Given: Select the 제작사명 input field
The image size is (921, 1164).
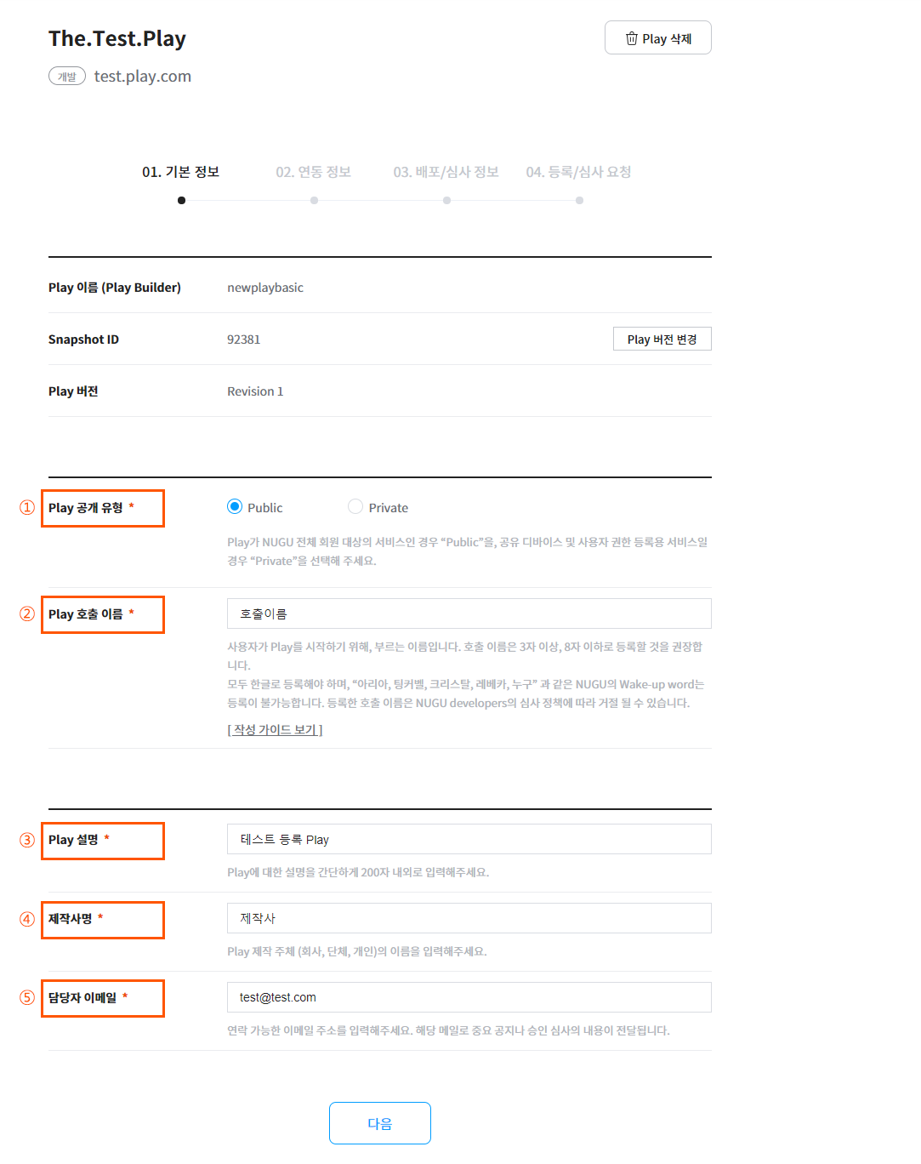Looking at the screenshot, I should (469, 918).
